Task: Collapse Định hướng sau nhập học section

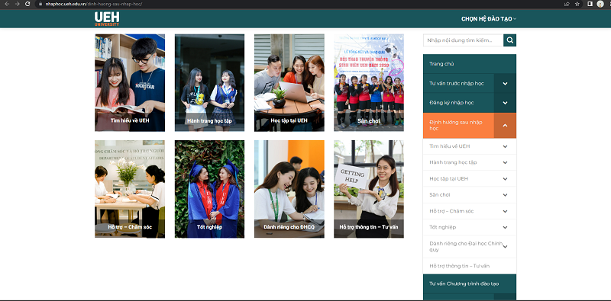Action: point(505,125)
